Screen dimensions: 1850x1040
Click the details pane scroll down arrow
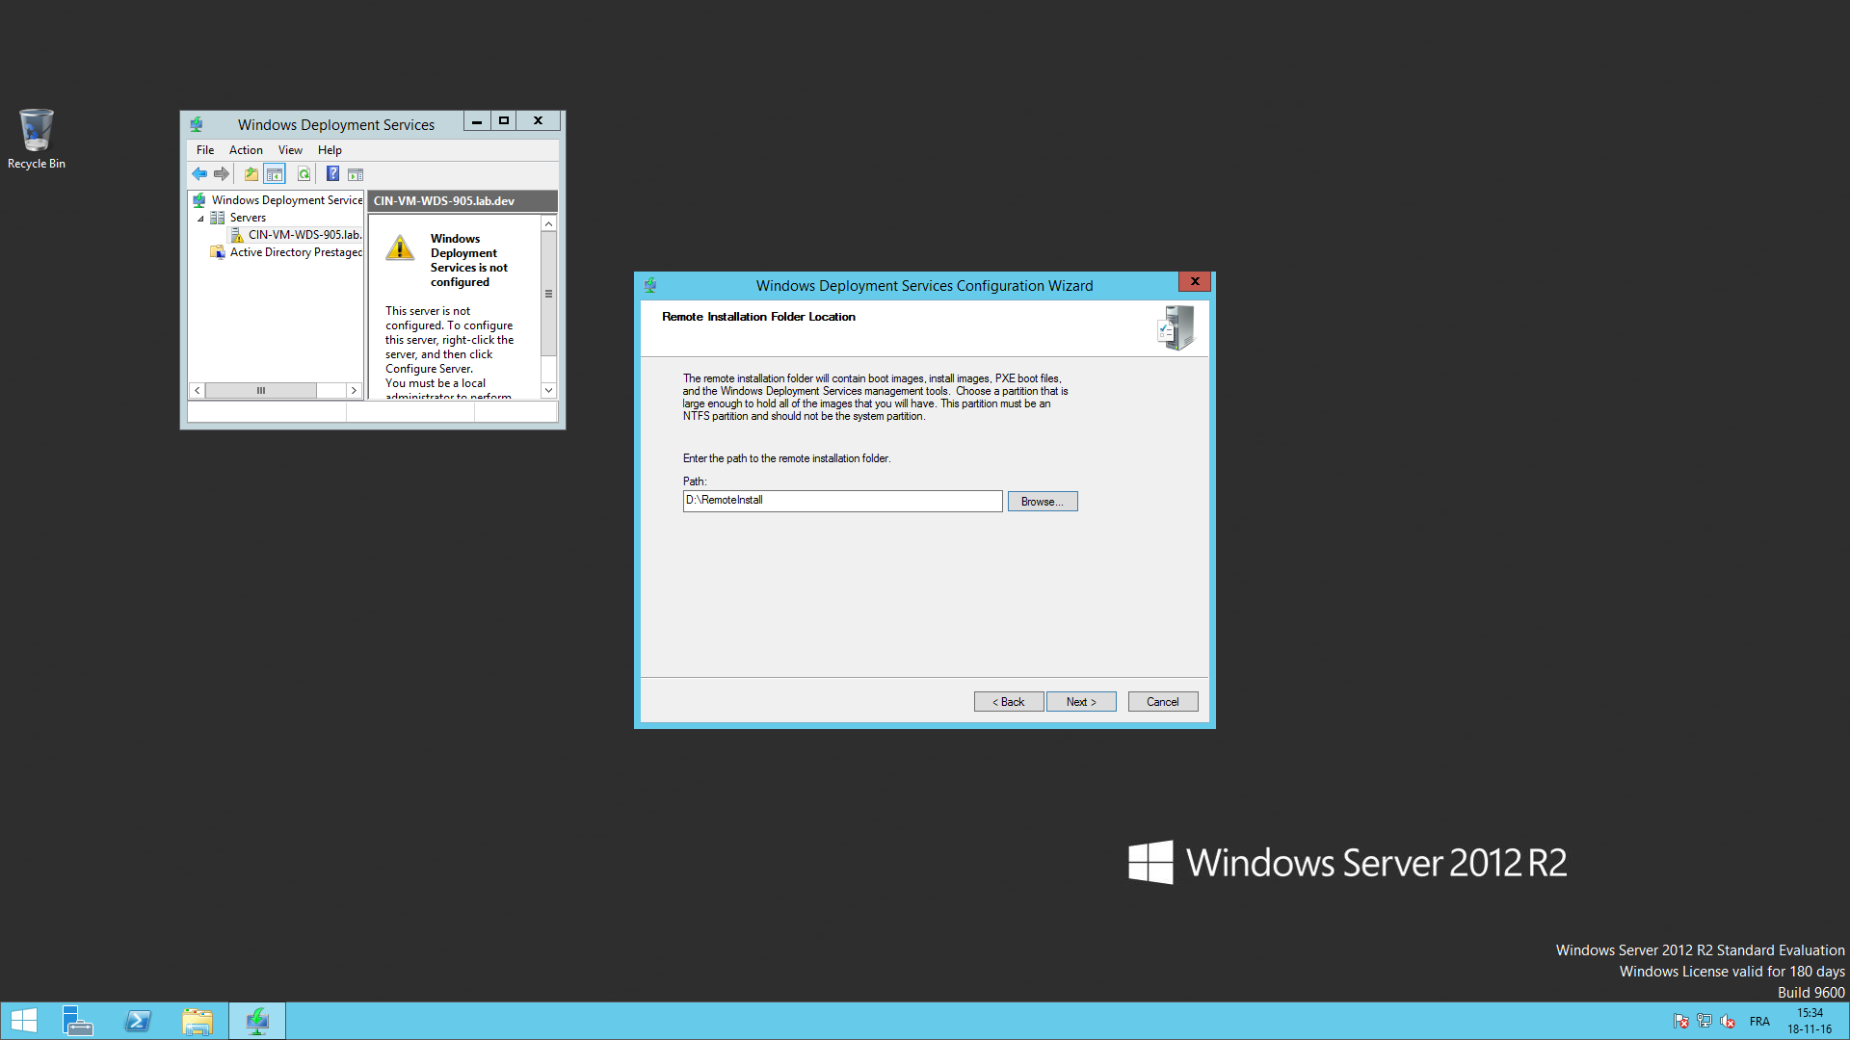pyautogui.click(x=549, y=390)
